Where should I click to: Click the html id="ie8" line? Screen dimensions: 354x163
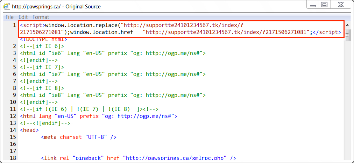tap(113, 95)
